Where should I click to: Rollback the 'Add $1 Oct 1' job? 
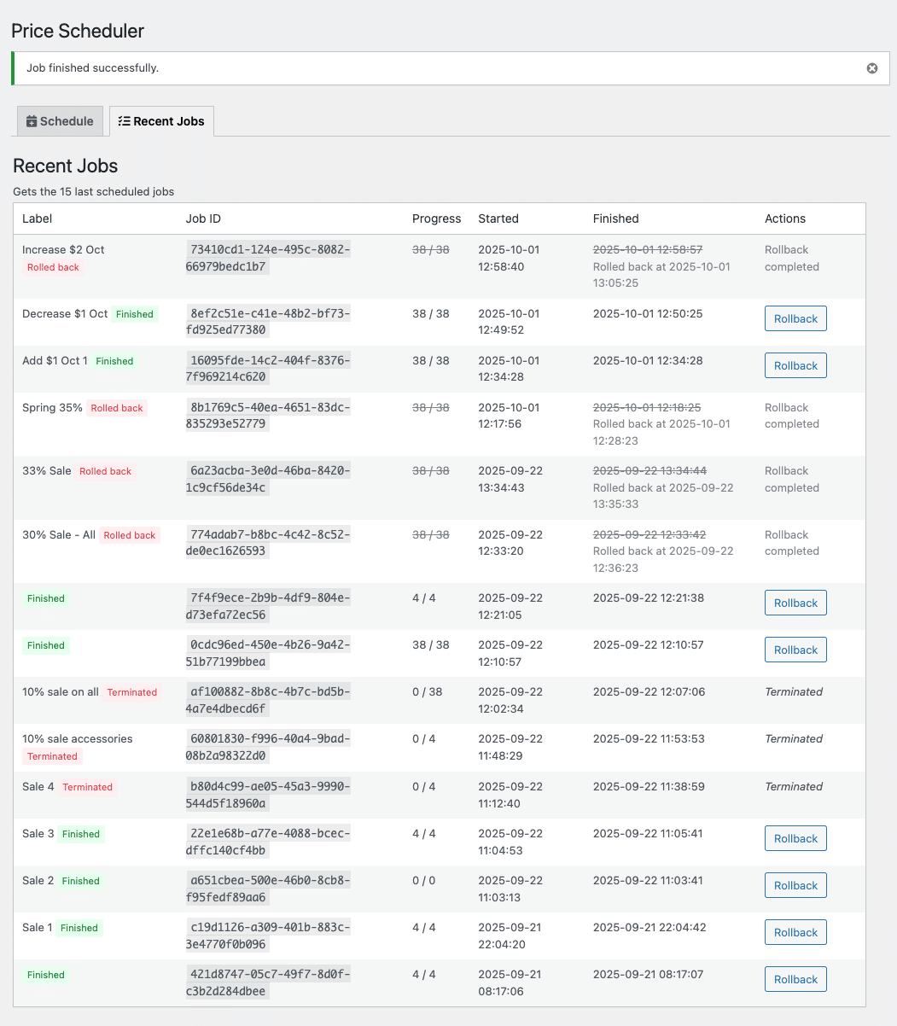[795, 365]
